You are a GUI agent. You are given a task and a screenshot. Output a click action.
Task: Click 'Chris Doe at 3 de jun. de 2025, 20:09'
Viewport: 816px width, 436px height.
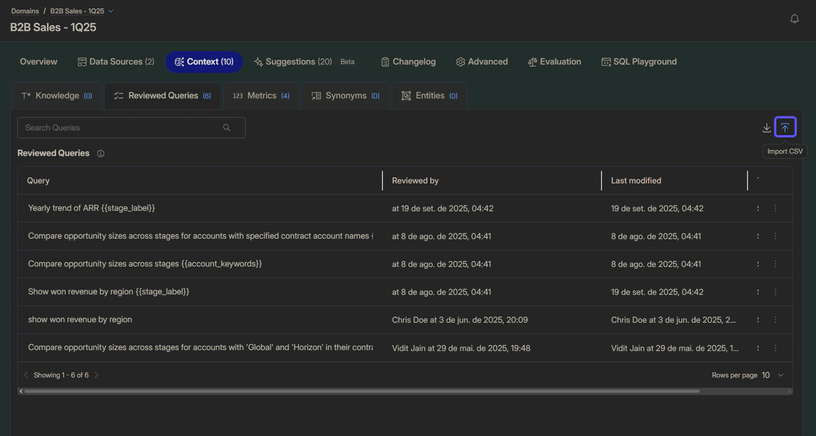pos(460,320)
